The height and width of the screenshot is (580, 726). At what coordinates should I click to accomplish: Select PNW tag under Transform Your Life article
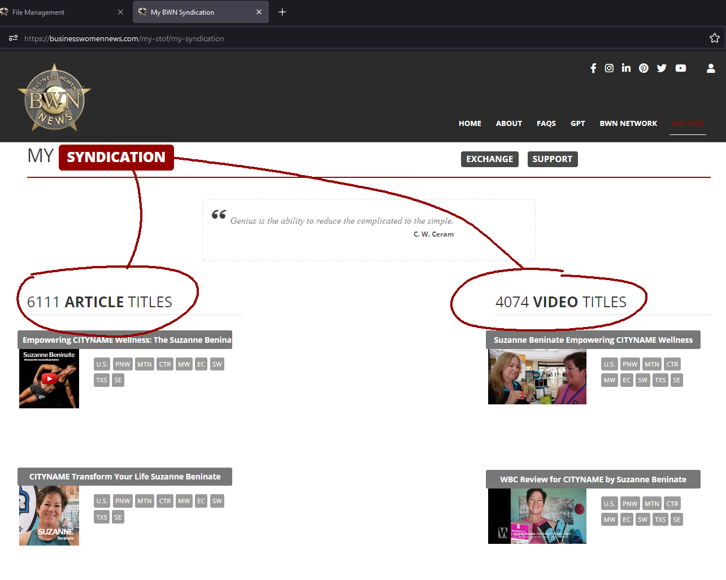click(123, 501)
